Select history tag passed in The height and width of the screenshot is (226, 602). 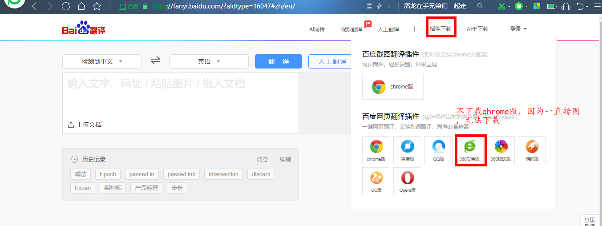pyautogui.click(x=142, y=174)
